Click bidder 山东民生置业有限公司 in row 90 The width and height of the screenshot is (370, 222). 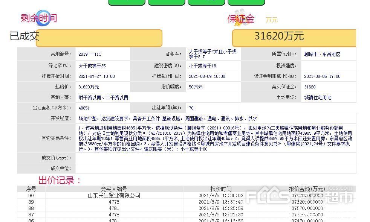[x=114, y=195]
